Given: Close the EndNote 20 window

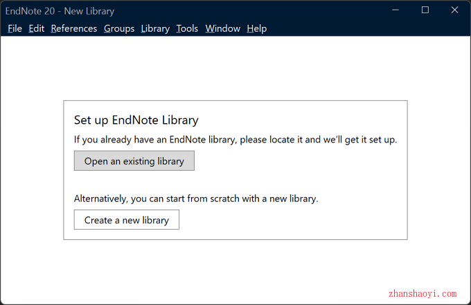Looking at the screenshot, I should [x=454, y=10].
